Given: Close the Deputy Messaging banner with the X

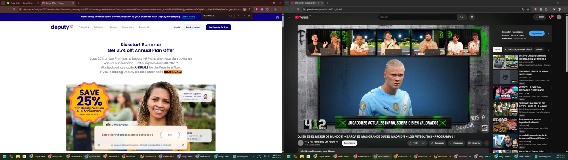Looking at the screenshot, I should (278, 17).
